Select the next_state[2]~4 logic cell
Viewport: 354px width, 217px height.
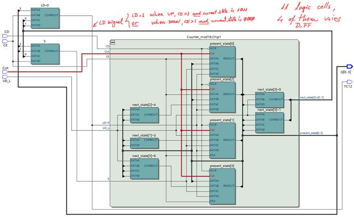click(x=144, y=115)
